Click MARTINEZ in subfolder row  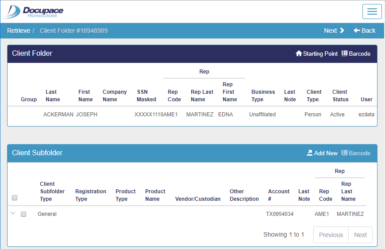tap(350, 214)
